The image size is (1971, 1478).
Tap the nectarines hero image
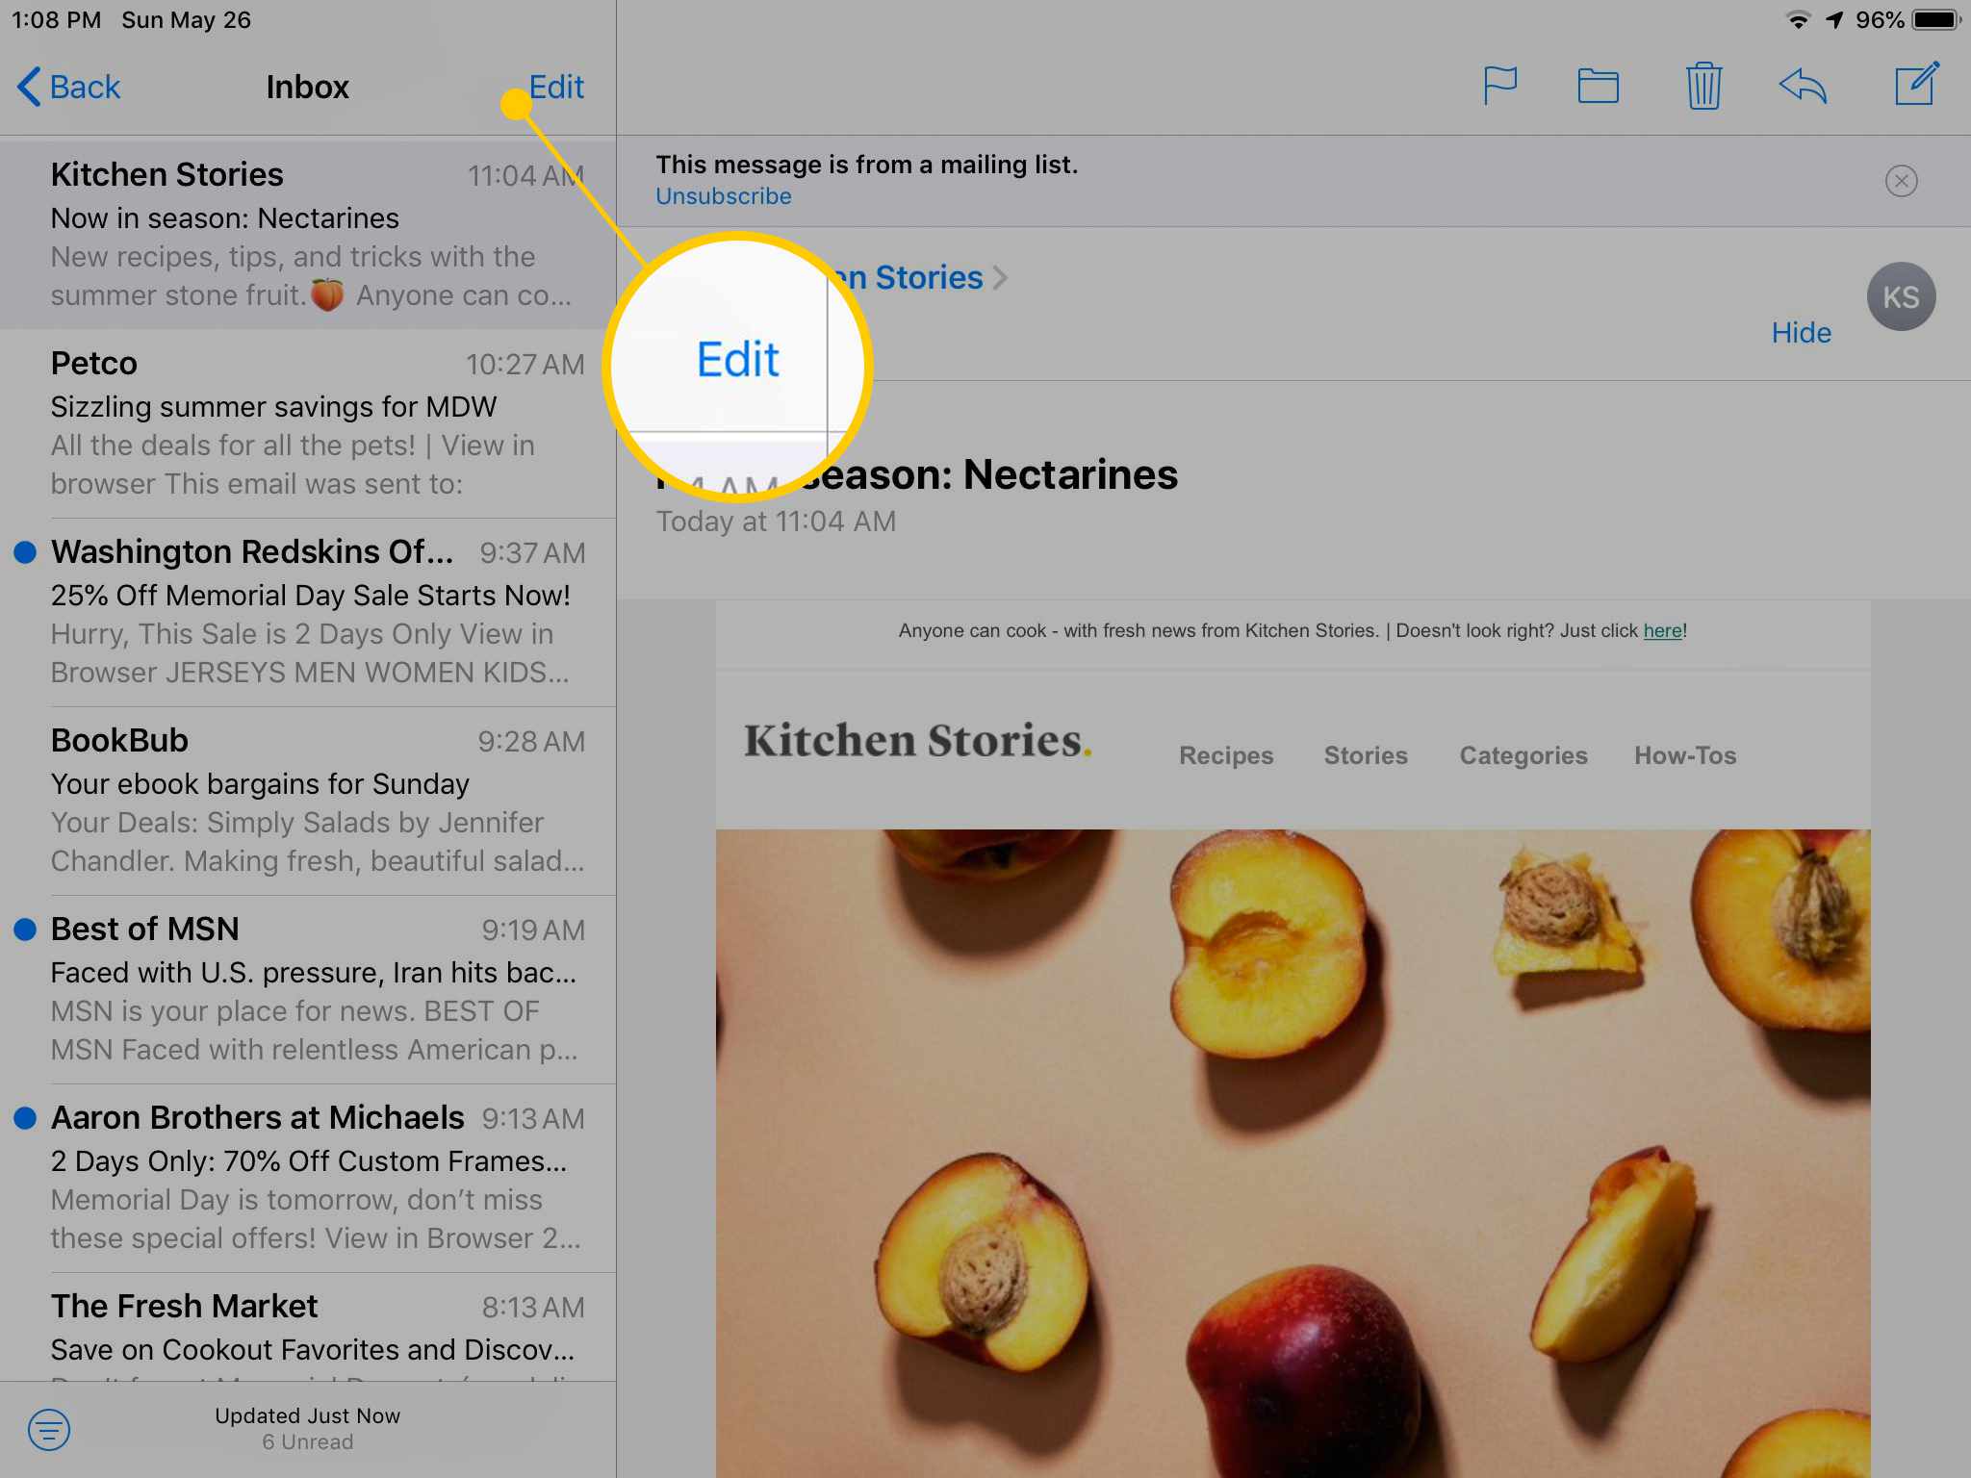click(1293, 1153)
